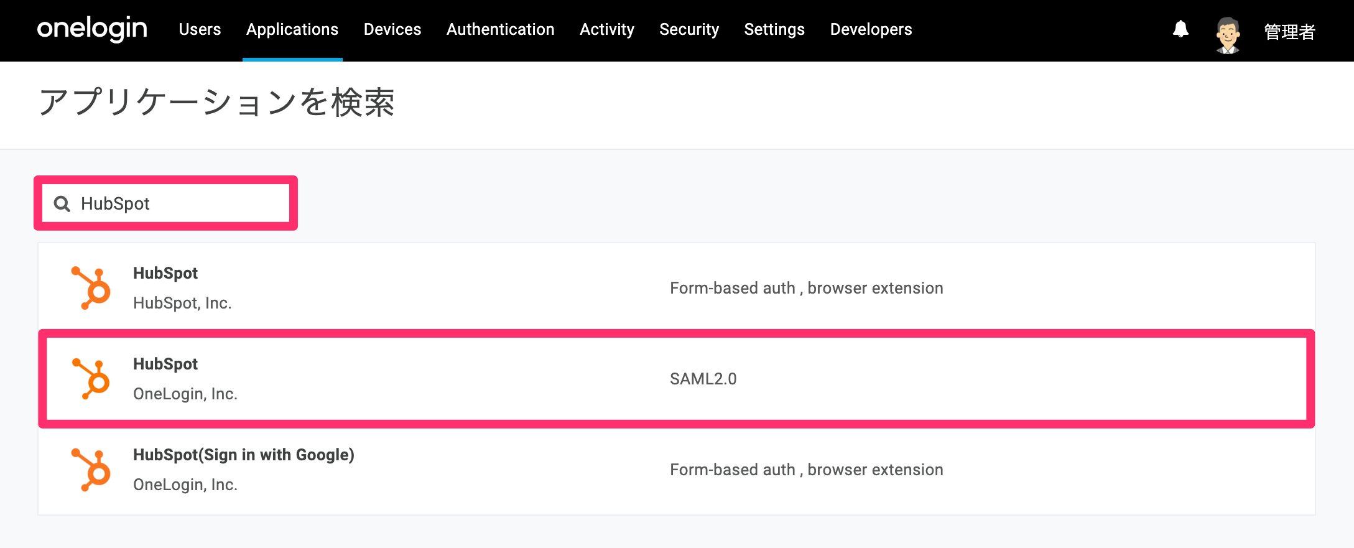Open the 管理者 account menu

(x=1290, y=31)
